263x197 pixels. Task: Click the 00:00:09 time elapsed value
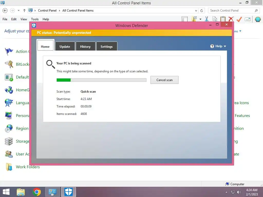click(86, 106)
